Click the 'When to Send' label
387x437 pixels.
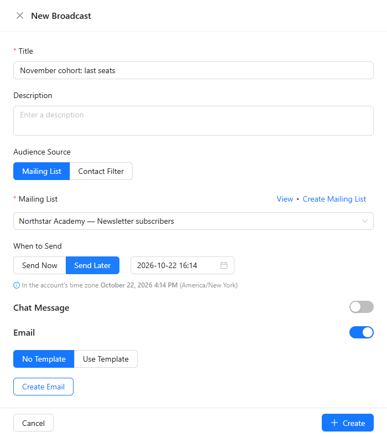[38, 246]
